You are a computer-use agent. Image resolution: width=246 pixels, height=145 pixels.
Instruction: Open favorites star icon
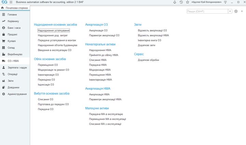(x=188, y=2)
